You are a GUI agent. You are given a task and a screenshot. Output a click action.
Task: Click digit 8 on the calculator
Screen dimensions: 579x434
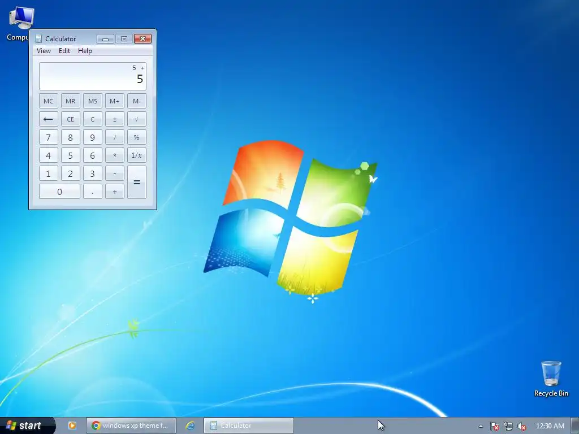pyautogui.click(x=71, y=137)
